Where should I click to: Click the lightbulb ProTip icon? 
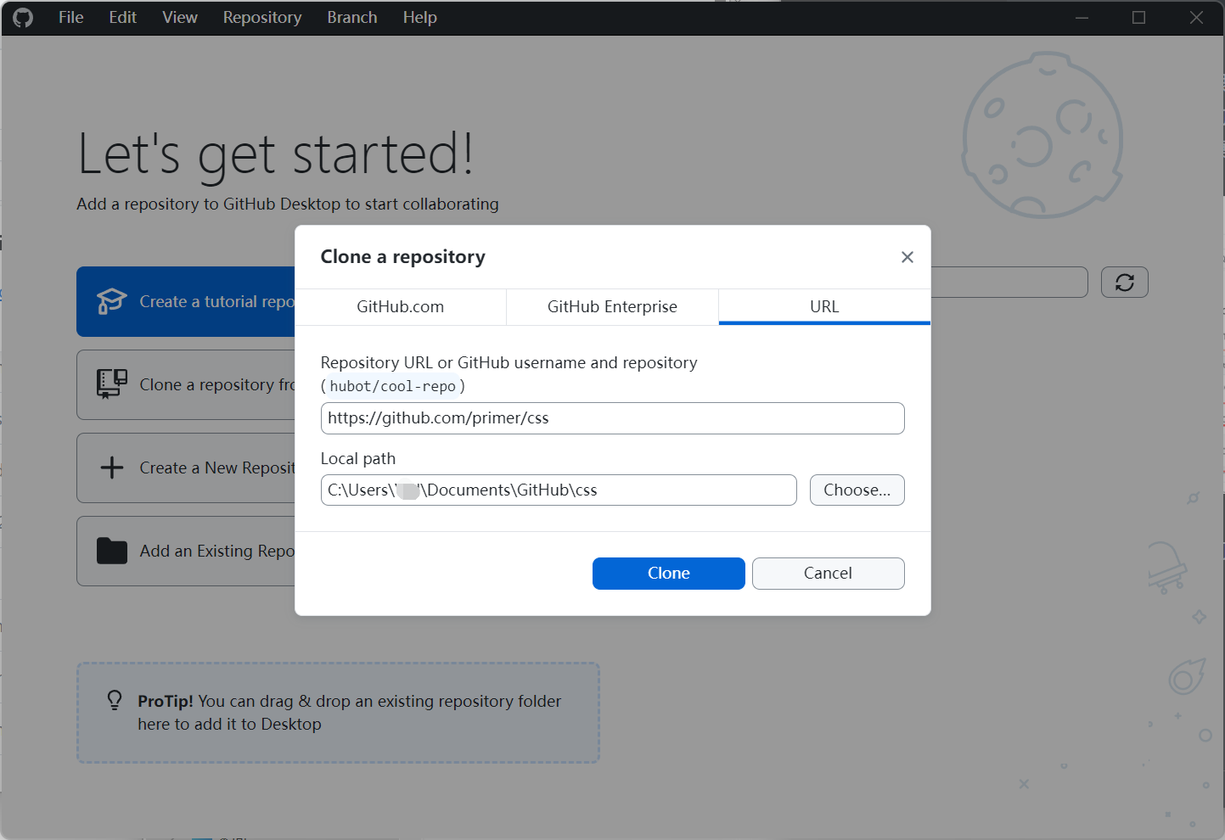115,700
